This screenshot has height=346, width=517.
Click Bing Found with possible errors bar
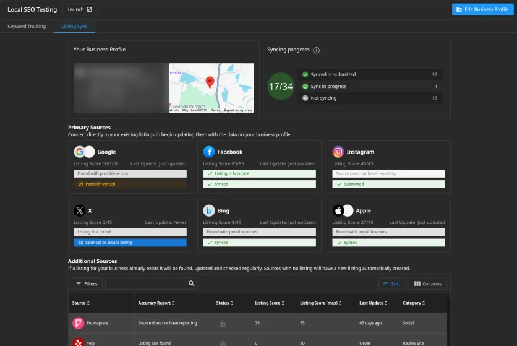point(259,231)
